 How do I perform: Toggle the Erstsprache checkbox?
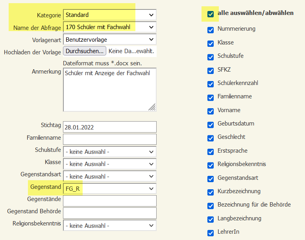tap(211, 152)
